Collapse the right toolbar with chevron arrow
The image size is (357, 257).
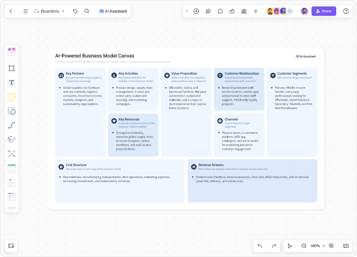coord(187,11)
